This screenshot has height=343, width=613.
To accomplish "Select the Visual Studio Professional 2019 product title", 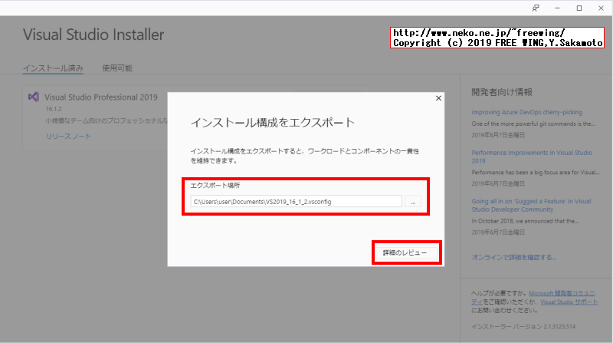I will coord(101,97).
